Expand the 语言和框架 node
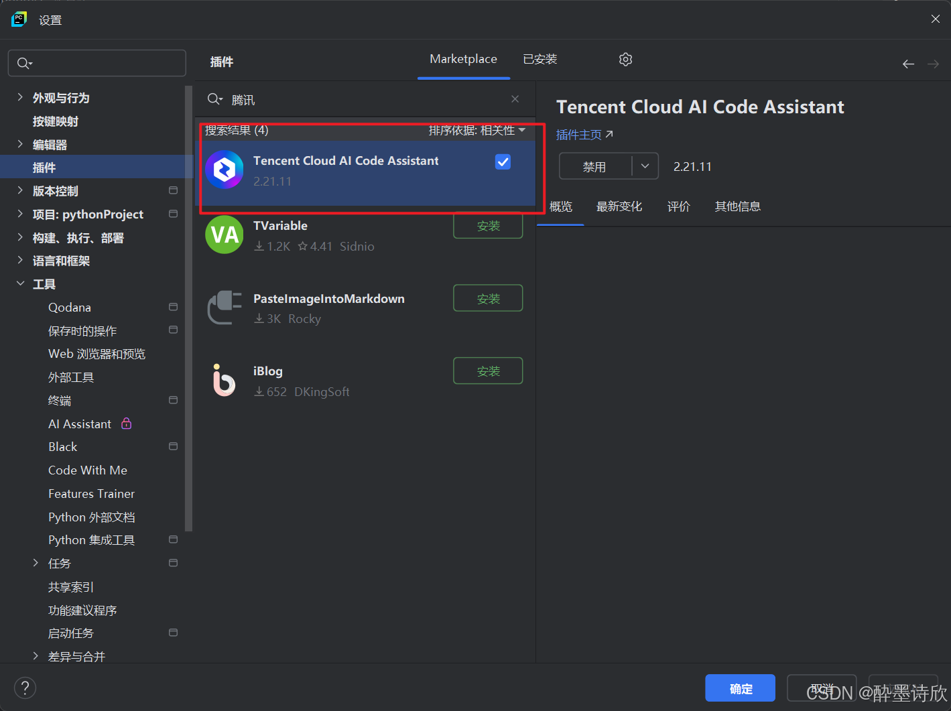 20,260
